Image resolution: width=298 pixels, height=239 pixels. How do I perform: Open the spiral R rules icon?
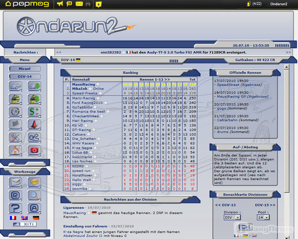coord(15,196)
